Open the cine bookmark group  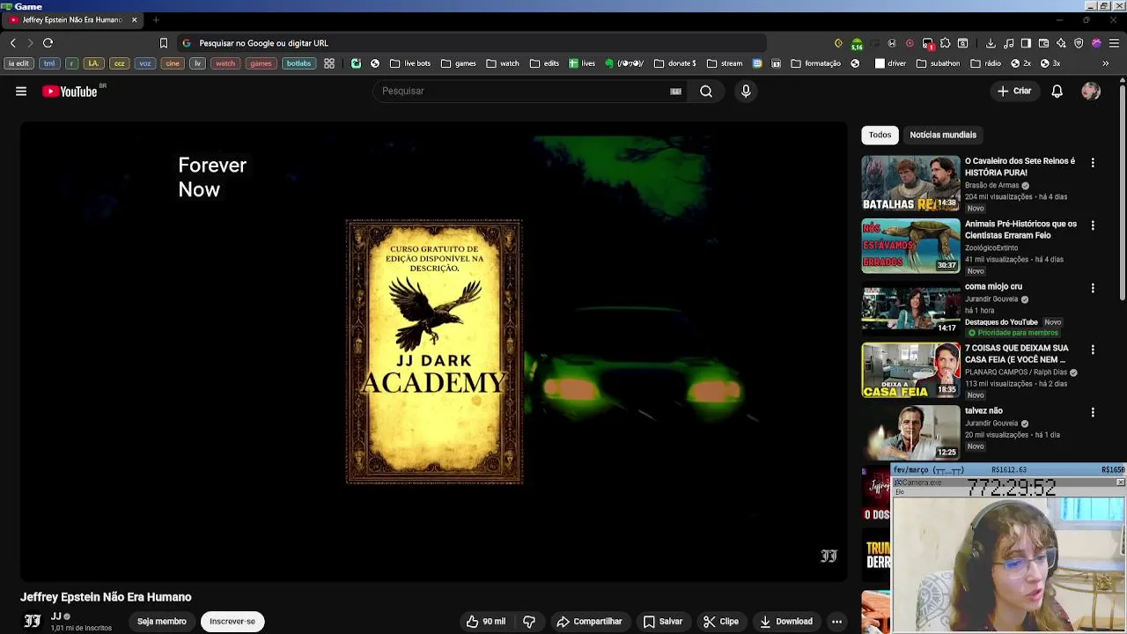[173, 63]
